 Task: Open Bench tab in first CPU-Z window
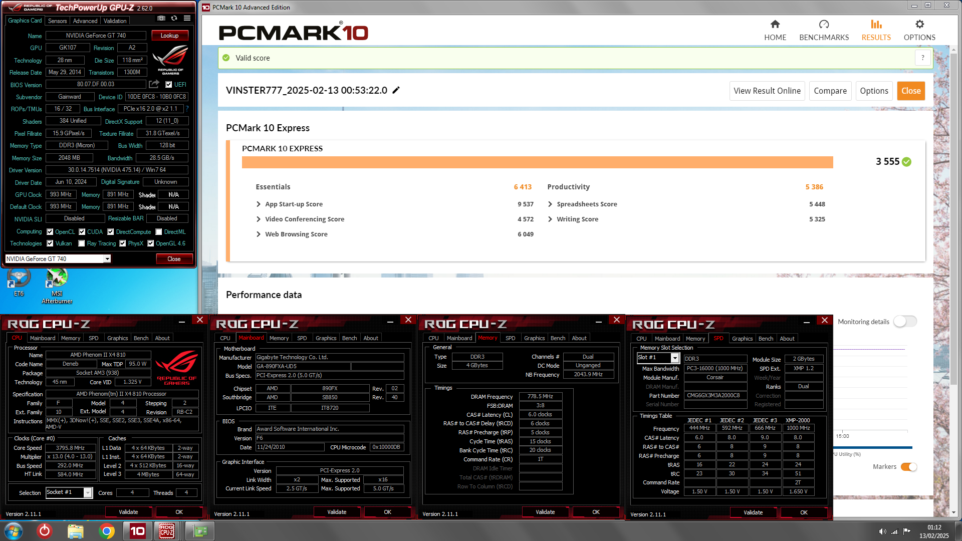coord(141,338)
